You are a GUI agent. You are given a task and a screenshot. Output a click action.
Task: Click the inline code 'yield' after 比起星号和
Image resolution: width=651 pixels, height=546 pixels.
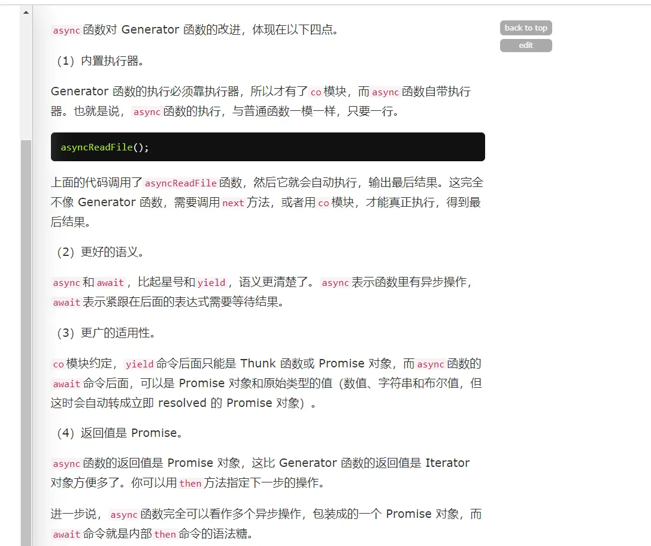pos(211,282)
